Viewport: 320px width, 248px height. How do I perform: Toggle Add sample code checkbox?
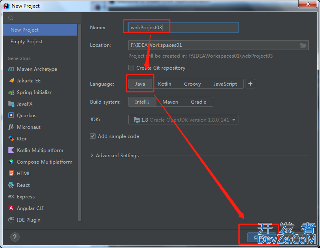[93, 136]
